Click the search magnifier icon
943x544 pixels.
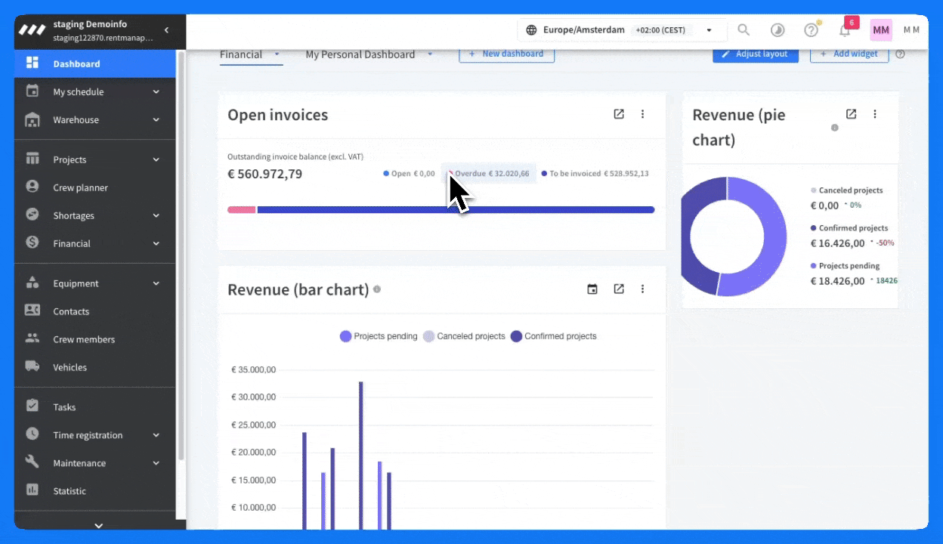click(744, 30)
